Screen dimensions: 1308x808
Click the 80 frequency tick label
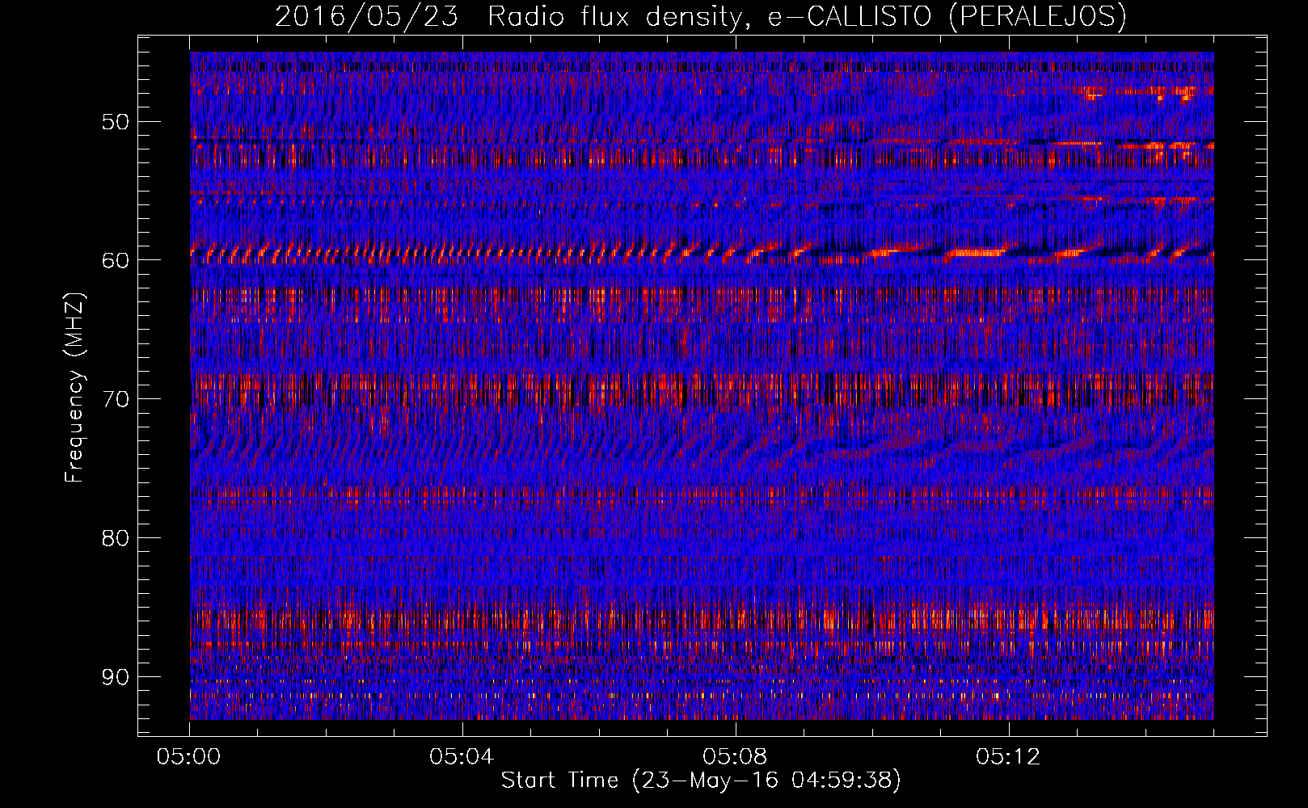[115, 538]
